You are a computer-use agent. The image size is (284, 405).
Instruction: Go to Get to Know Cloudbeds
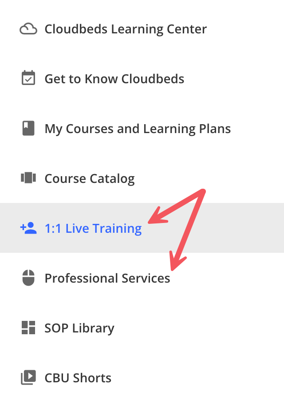[114, 79]
